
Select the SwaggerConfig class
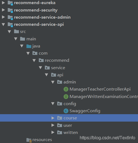tap(85, 111)
